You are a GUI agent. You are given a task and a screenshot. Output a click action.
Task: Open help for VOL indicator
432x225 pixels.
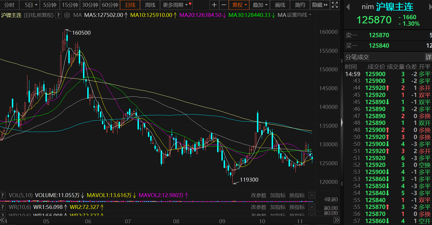tap(3, 195)
